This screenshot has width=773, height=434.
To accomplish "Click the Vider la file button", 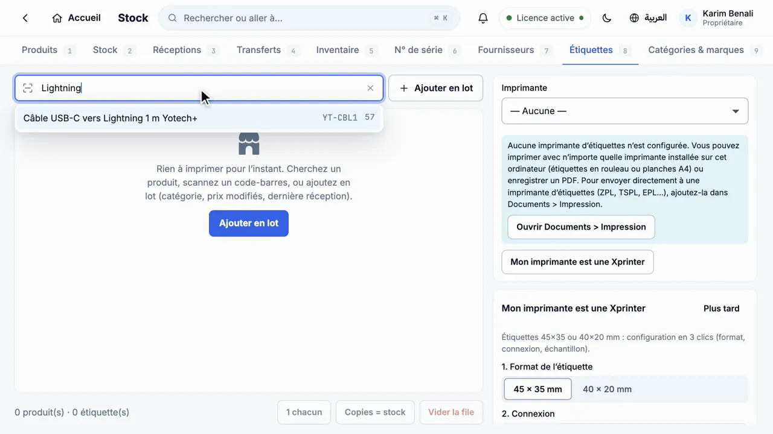I will 451,412.
